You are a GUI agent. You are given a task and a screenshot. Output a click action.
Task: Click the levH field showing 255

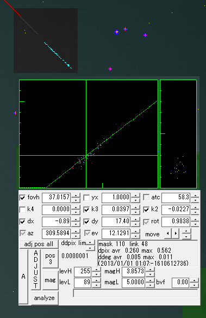(83, 271)
